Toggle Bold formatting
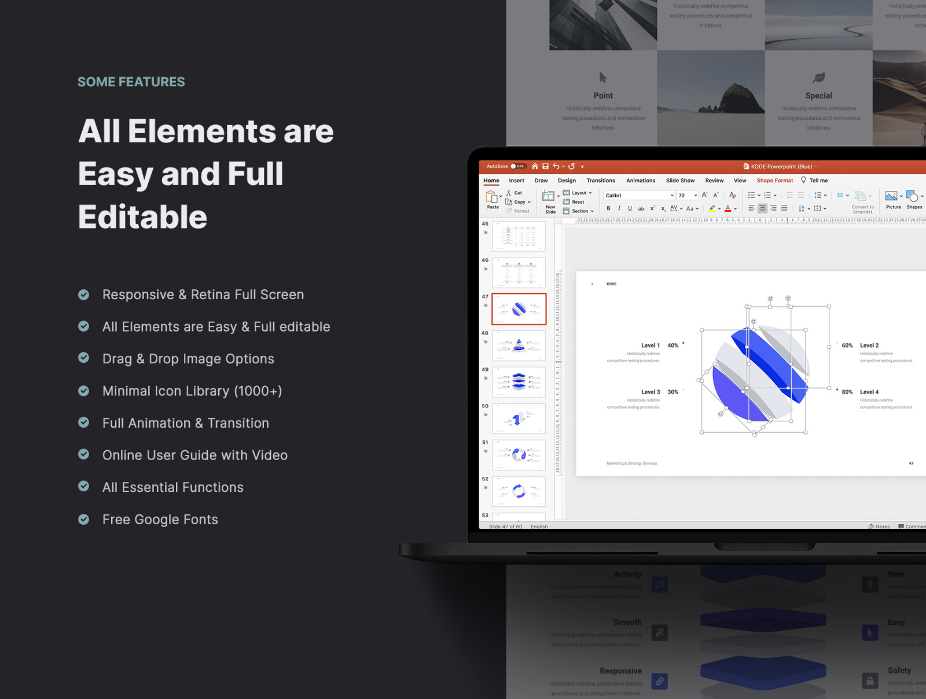This screenshot has height=699, width=926. [608, 208]
